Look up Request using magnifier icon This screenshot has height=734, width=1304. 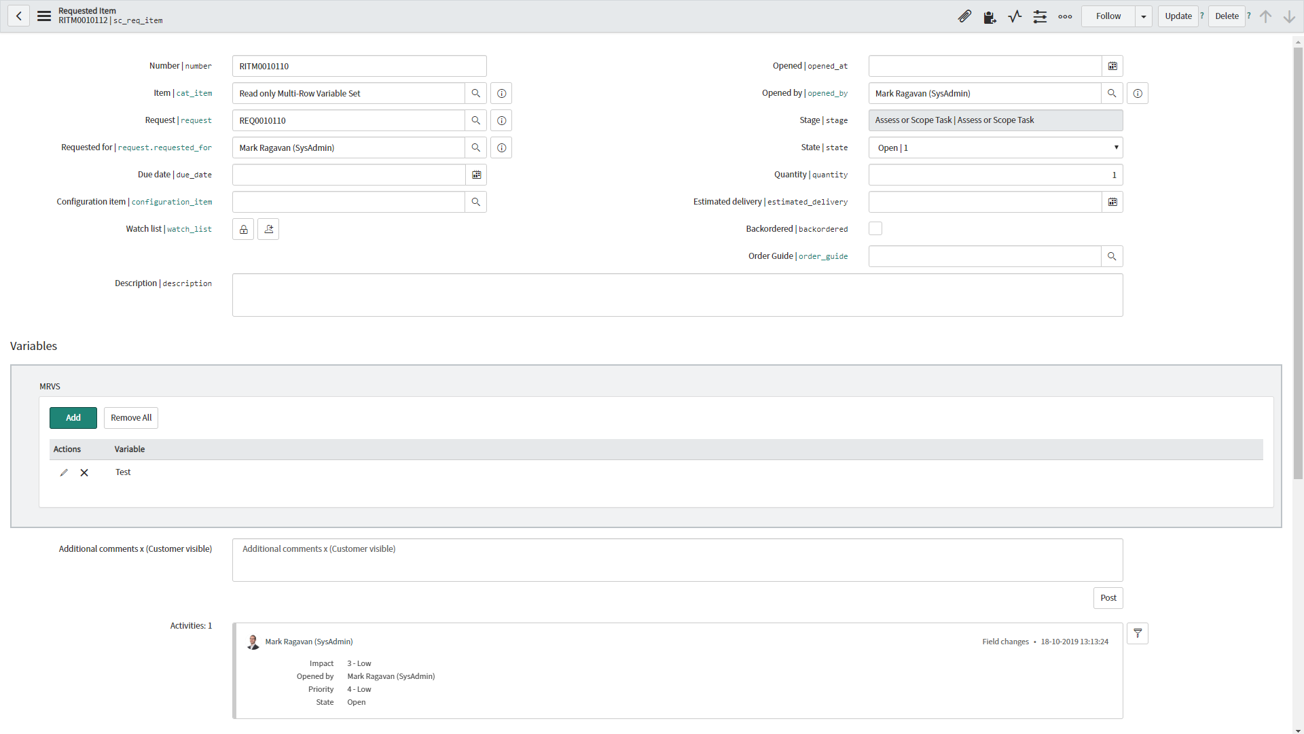point(476,120)
